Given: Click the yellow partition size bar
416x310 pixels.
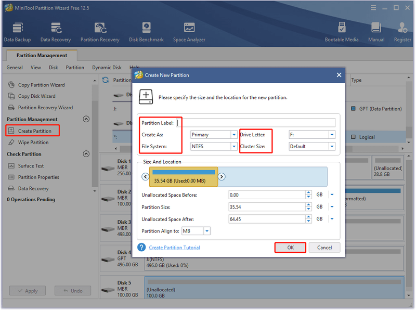Looking at the screenshot, I should pyautogui.click(x=184, y=177).
